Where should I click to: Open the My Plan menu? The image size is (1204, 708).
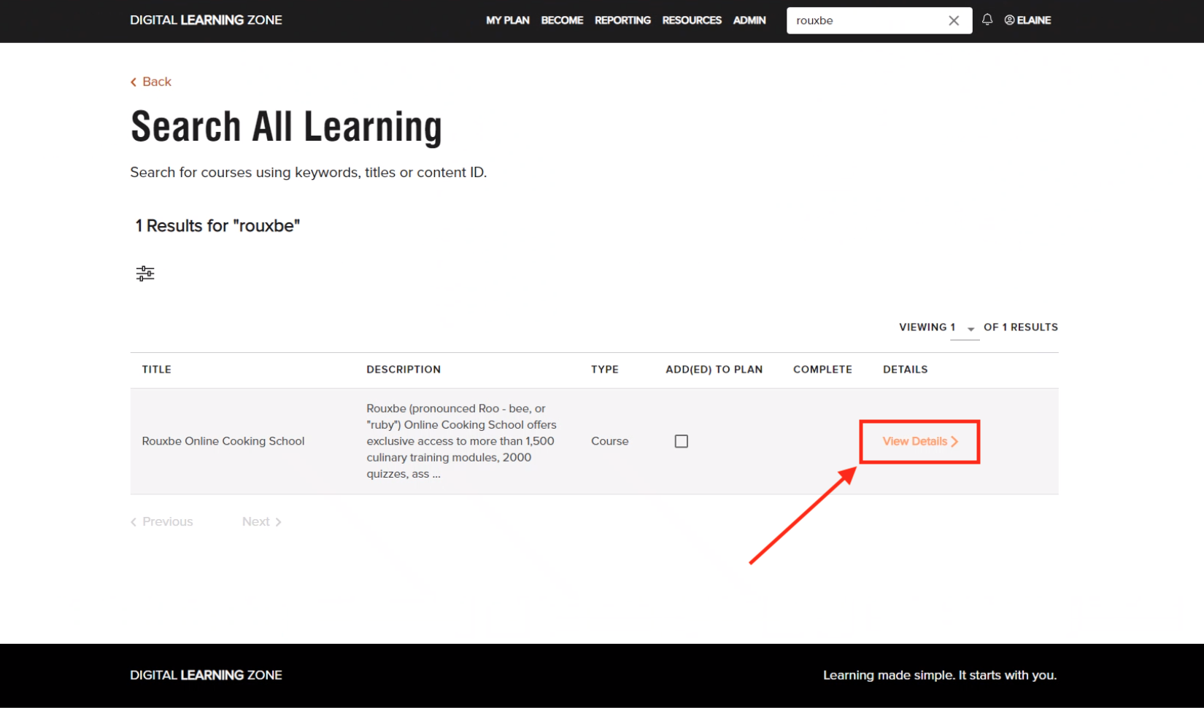[508, 20]
